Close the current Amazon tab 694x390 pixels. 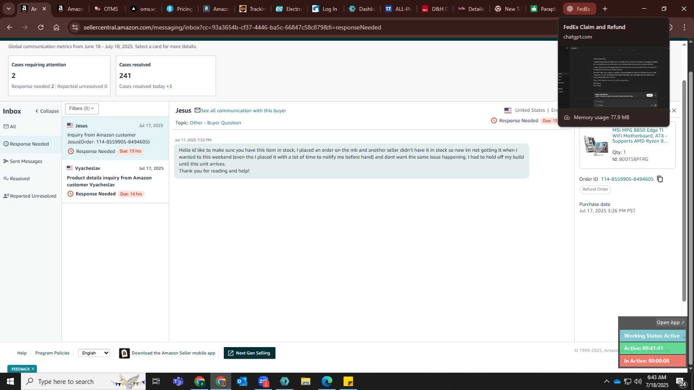coord(44,9)
